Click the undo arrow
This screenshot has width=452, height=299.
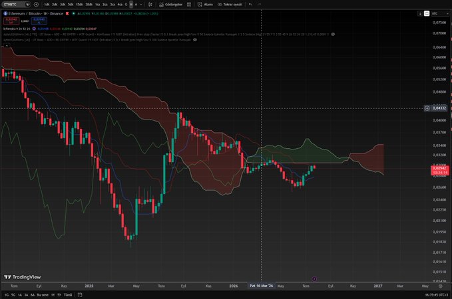[250, 5]
